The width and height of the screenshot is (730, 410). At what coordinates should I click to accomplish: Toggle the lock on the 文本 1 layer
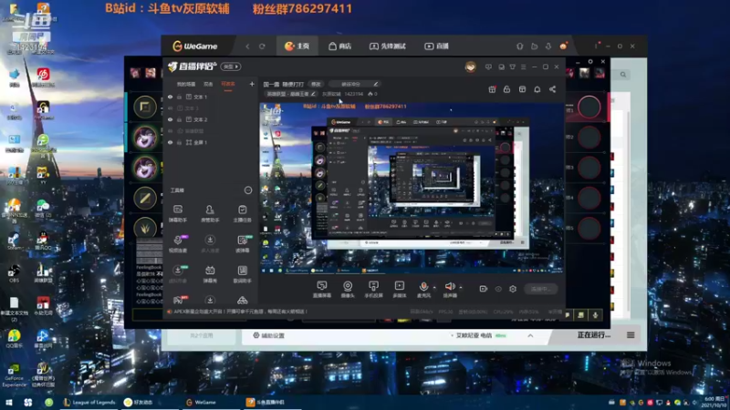pos(179,97)
